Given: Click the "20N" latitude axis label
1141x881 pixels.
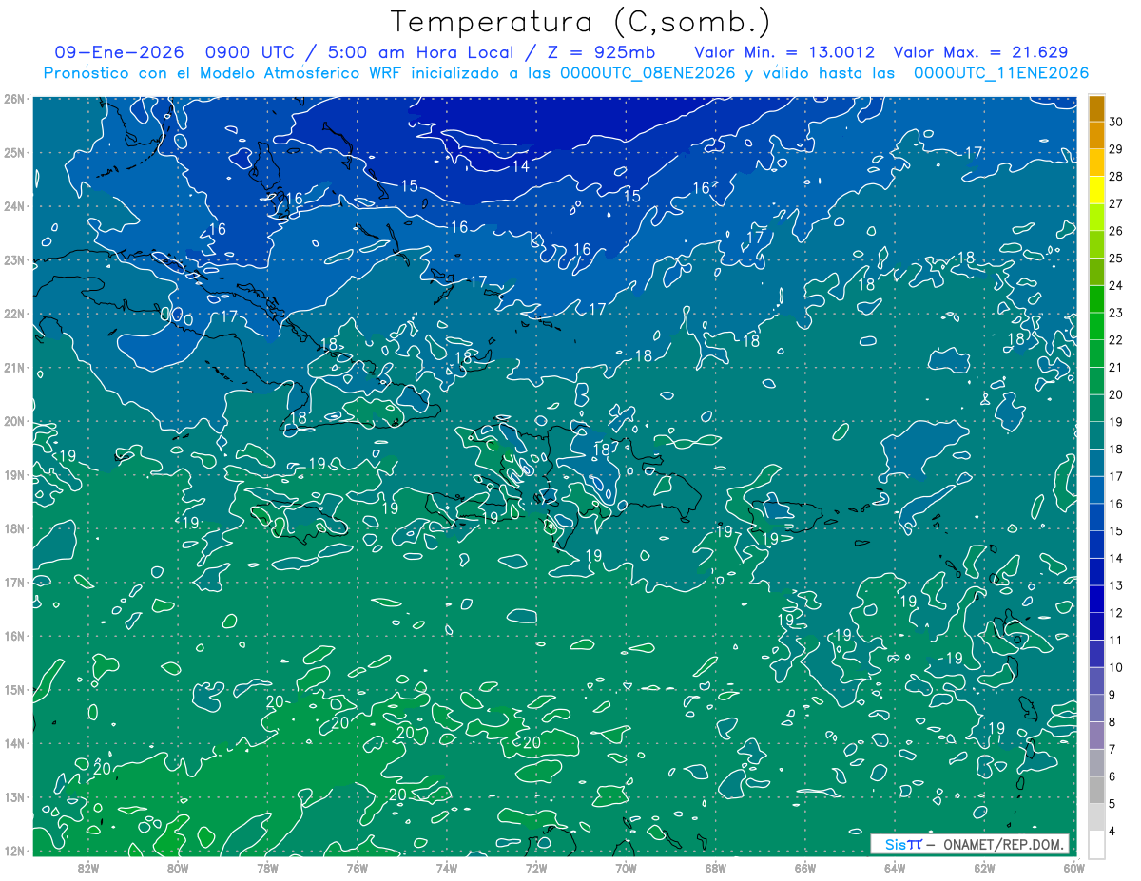Looking at the screenshot, I should click(13, 421).
